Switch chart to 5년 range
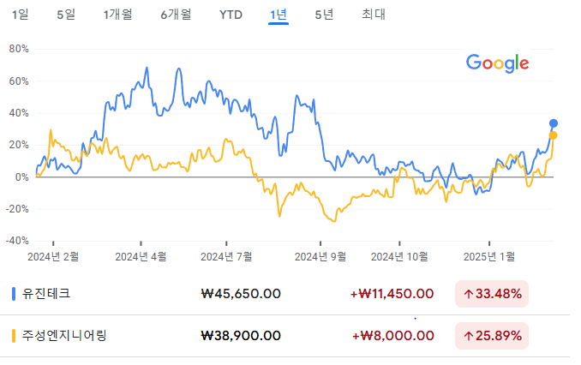Screen dimensions: 581x365 (324, 15)
